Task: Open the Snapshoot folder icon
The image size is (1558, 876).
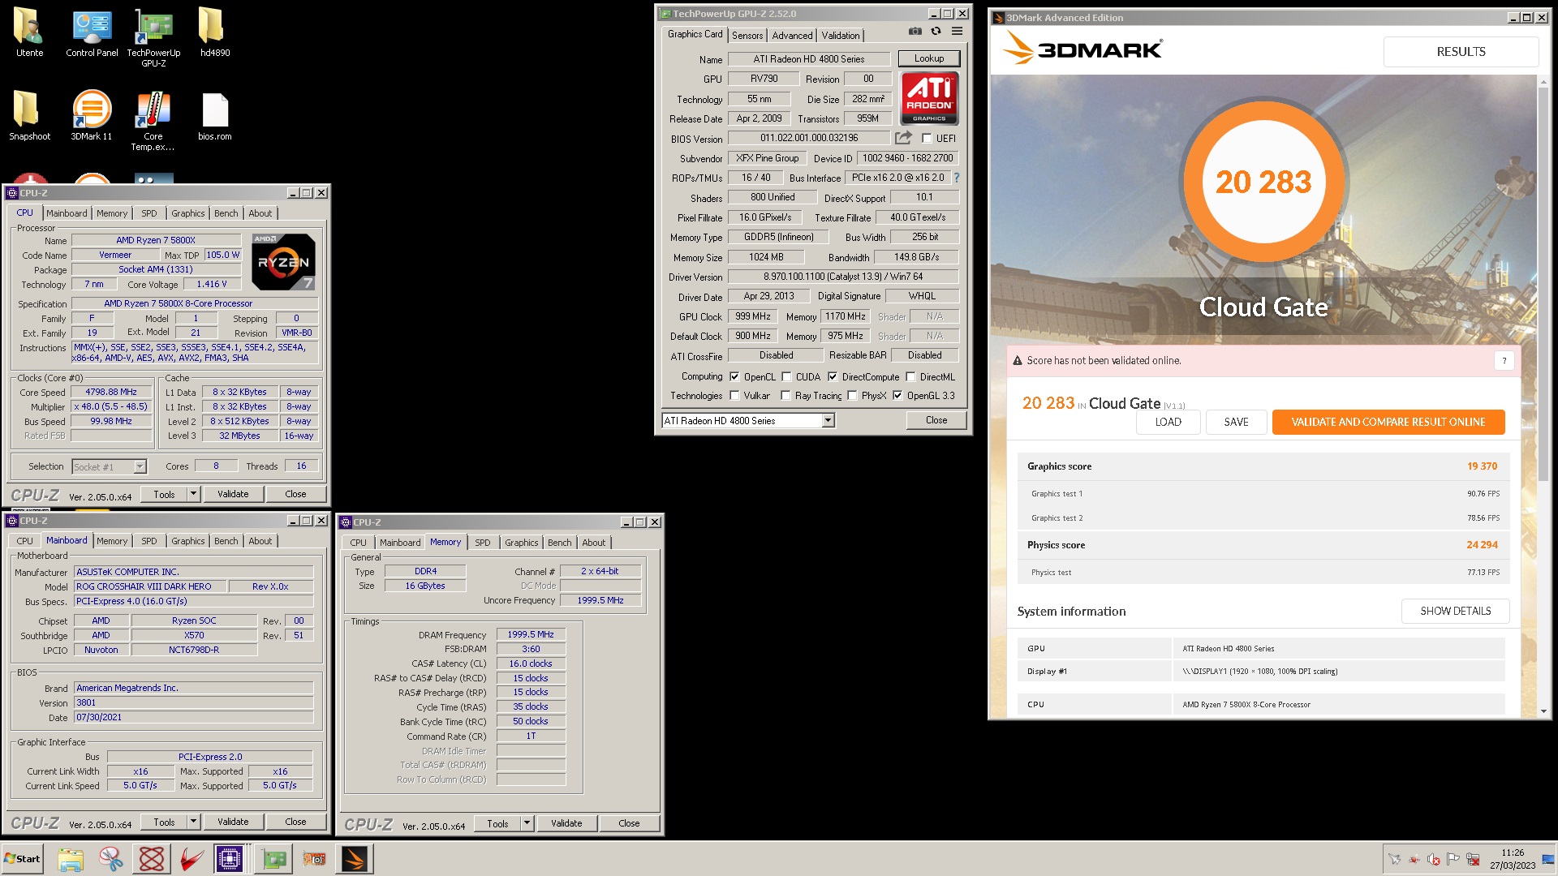Action: pos(29,115)
